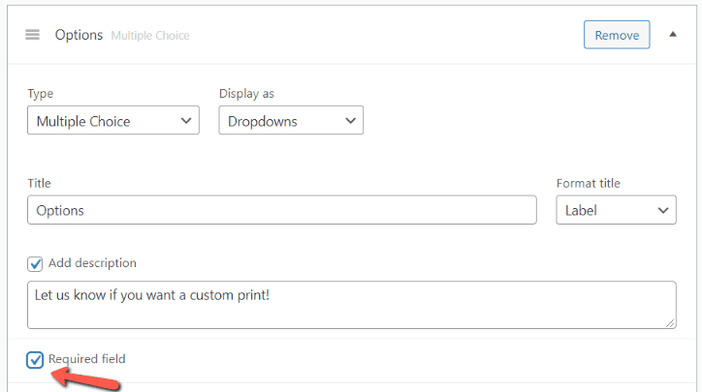This screenshot has height=392, width=702.
Task: Toggle the Required field checkbox
Action: [35, 360]
